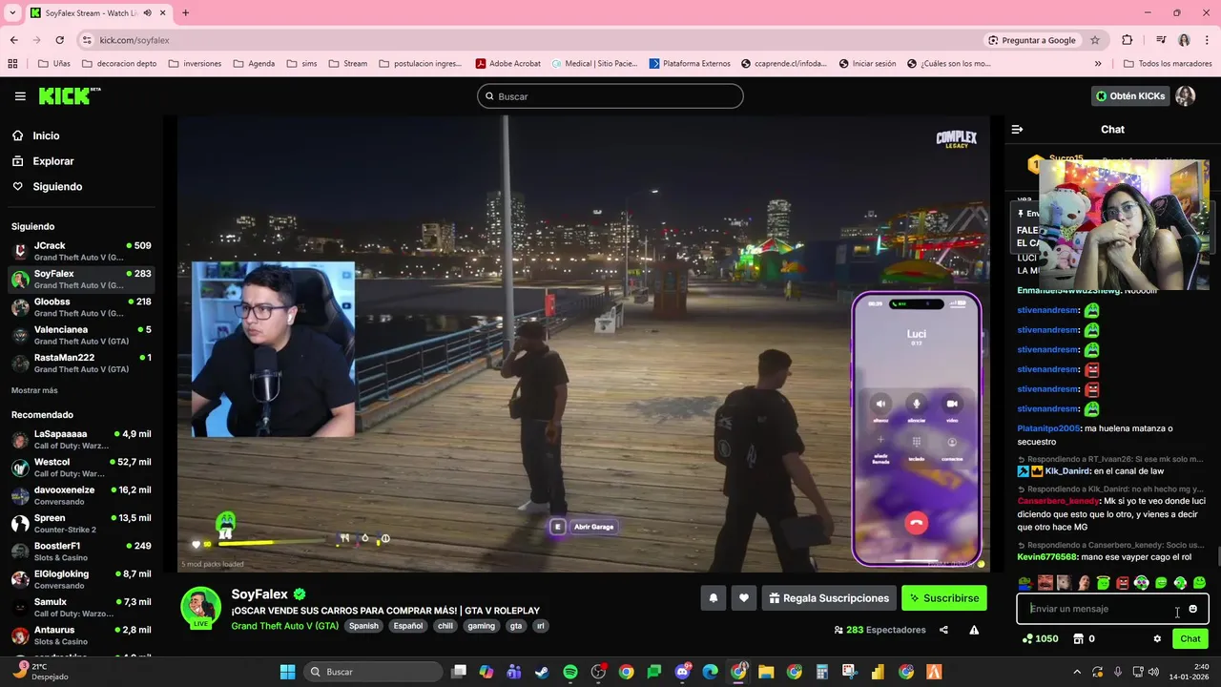Insert the Pepe with rose quick emote
Viewport: 1221px width, 687px height.
[x=1025, y=583]
